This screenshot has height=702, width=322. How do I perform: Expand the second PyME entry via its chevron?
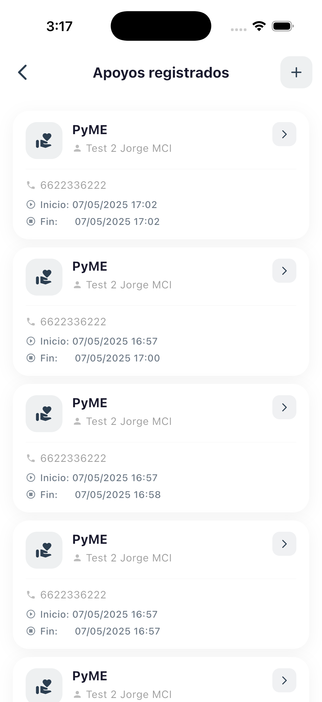284,271
